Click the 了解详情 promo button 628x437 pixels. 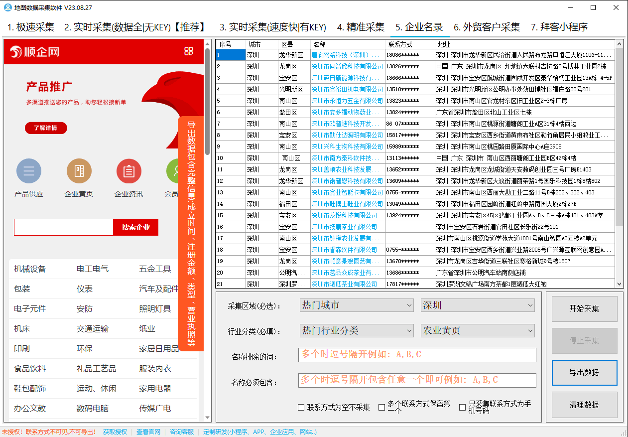pos(46,128)
